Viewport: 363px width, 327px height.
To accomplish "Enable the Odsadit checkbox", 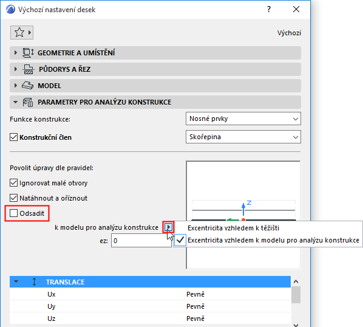I will [x=14, y=213].
